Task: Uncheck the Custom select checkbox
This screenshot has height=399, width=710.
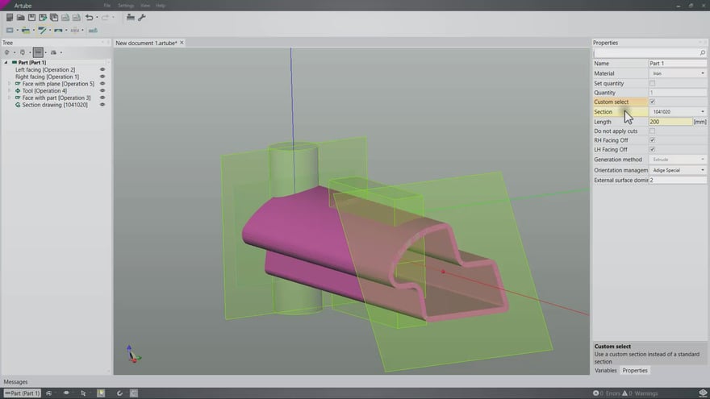Action: (x=653, y=102)
